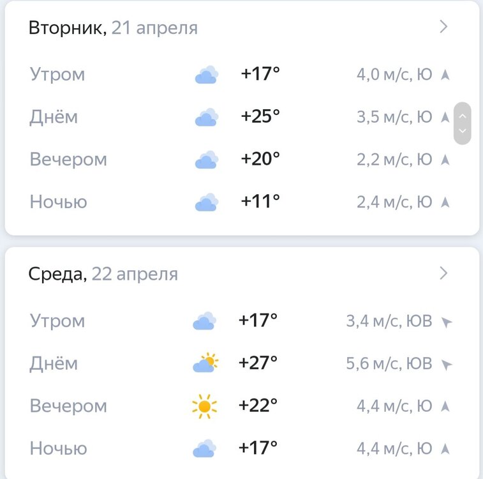
Task: Click cloudy icon for Tuesday Ночью
Action: [207, 202]
